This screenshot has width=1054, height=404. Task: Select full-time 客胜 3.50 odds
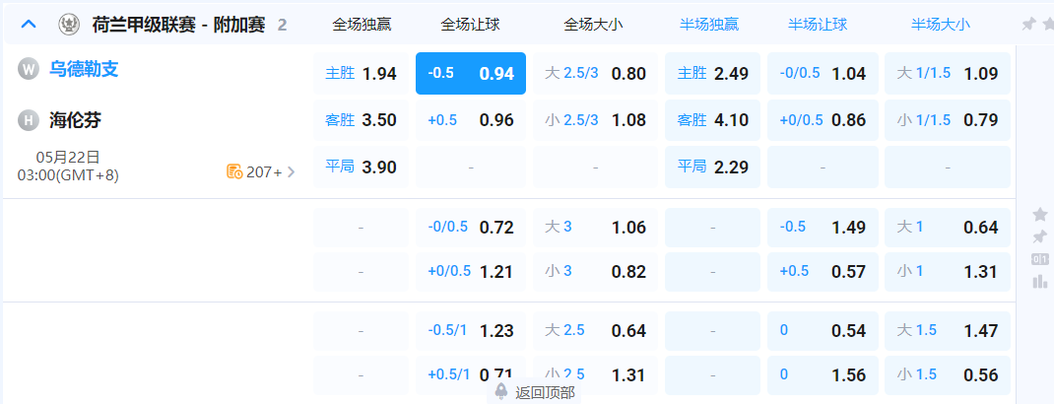pyautogui.click(x=361, y=120)
